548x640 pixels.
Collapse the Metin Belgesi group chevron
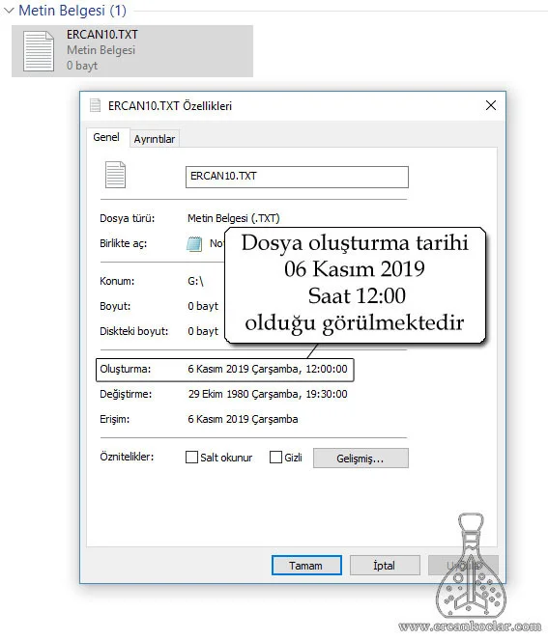click(x=9, y=11)
